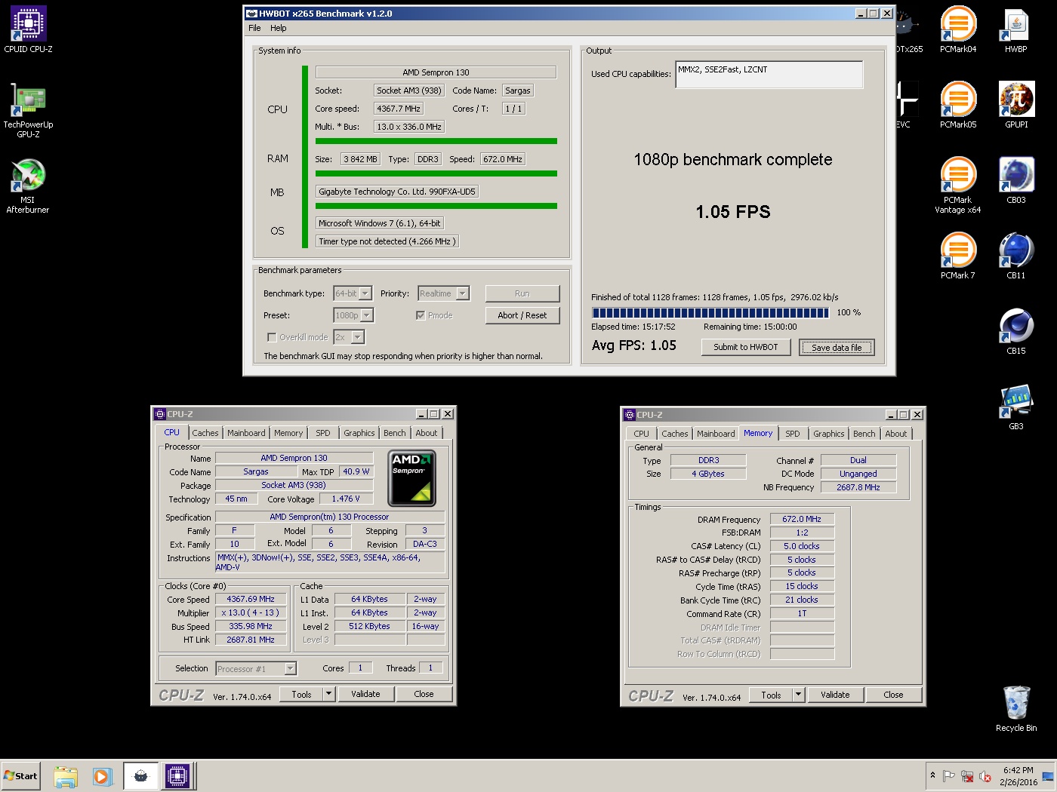Viewport: 1057px width, 792px height.
Task: Toggle the Overkill mode checkbox
Action: pyautogui.click(x=272, y=337)
